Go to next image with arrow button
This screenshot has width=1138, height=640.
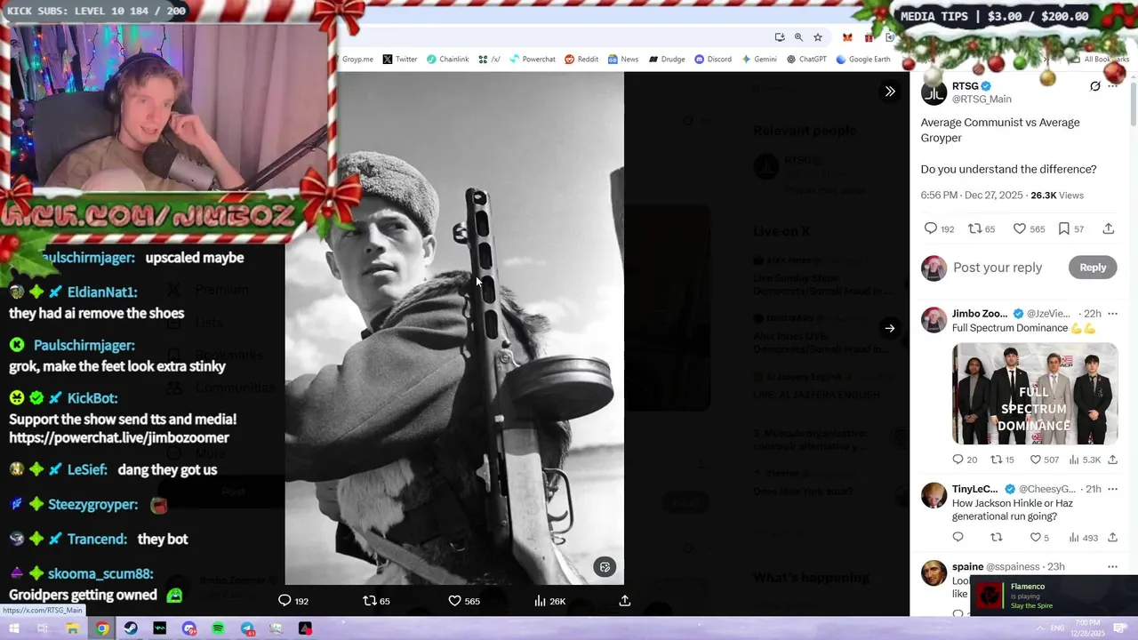[890, 328]
